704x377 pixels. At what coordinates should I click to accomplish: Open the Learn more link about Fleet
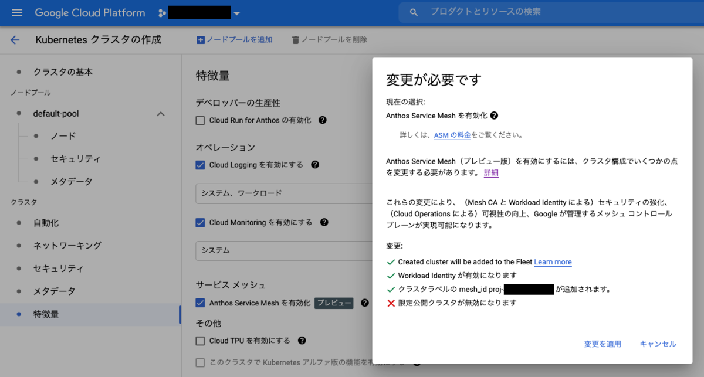coord(553,262)
